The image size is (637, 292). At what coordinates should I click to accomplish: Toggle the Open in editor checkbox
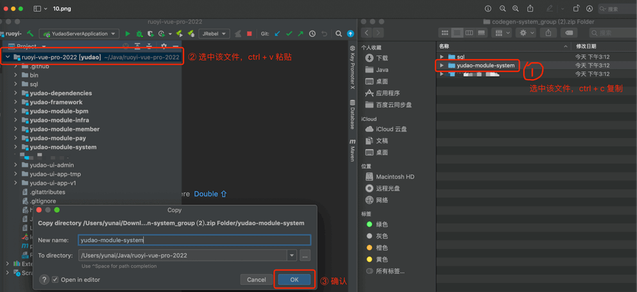point(55,280)
